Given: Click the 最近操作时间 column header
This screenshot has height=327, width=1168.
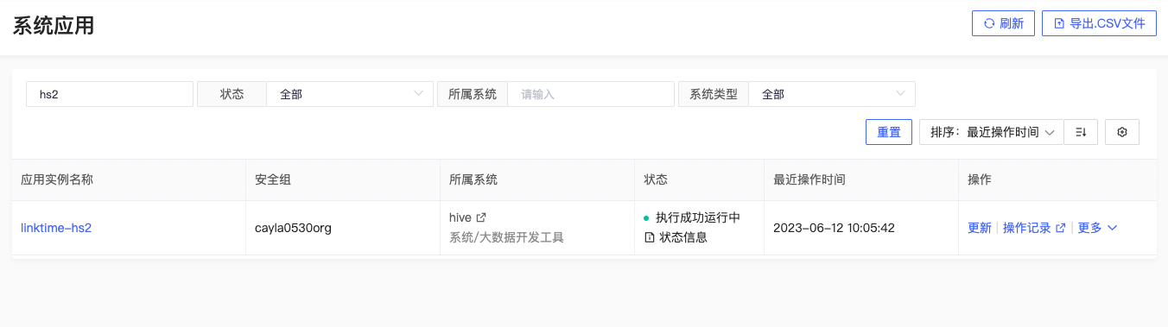Looking at the screenshot, I should (809, 179).
